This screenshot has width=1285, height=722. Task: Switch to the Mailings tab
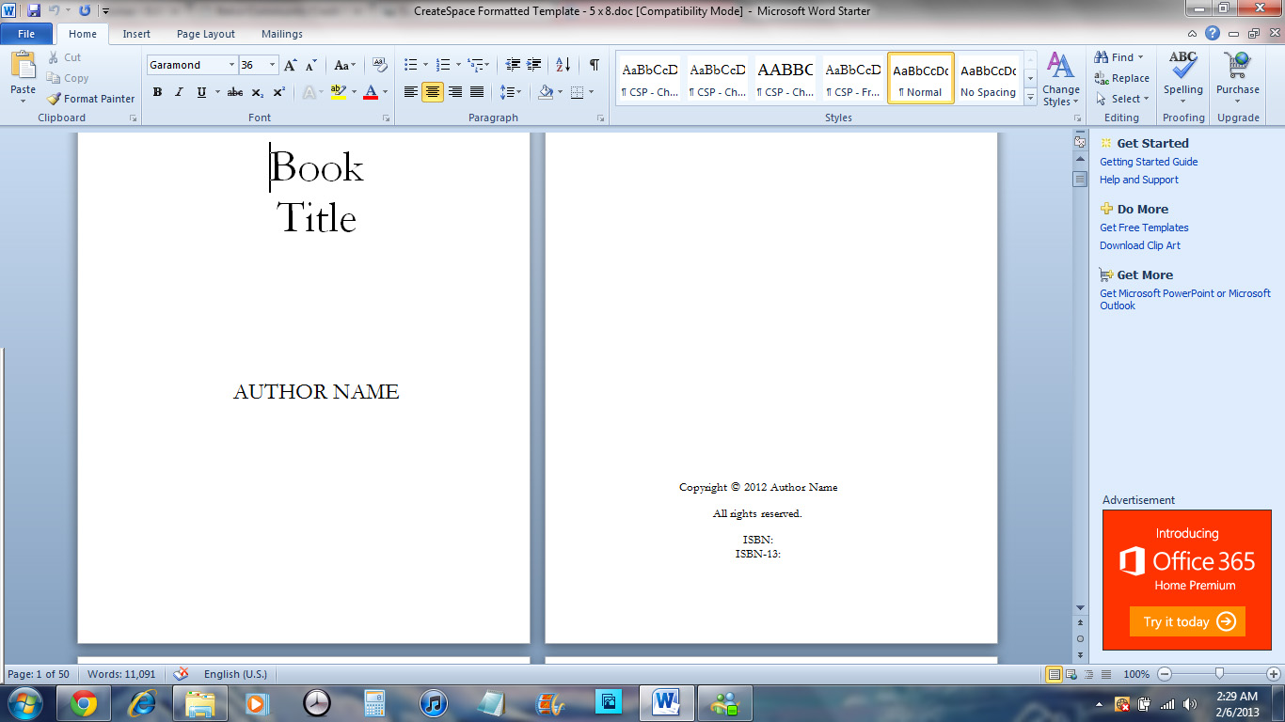[282, 34]
